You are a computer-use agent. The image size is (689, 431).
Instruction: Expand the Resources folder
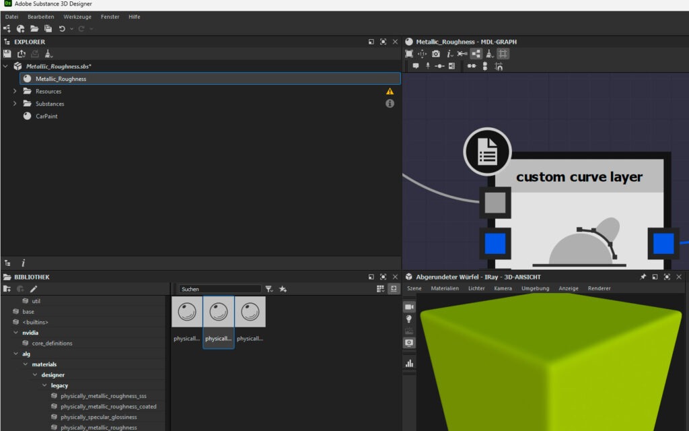pyautogui.click(x=15, y=91)
